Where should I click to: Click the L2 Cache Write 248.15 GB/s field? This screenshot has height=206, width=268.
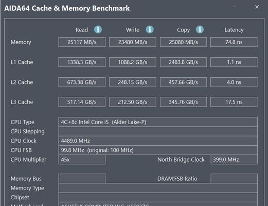[x=133, y=82]
